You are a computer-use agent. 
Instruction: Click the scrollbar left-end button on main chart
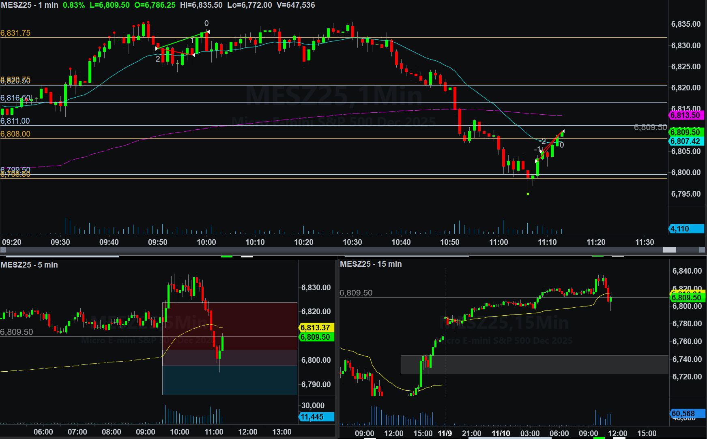point(3,250)
